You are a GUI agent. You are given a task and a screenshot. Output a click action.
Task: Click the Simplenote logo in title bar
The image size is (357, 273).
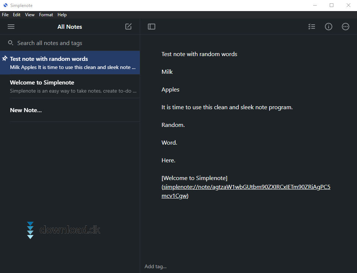[x=5, y=5]
